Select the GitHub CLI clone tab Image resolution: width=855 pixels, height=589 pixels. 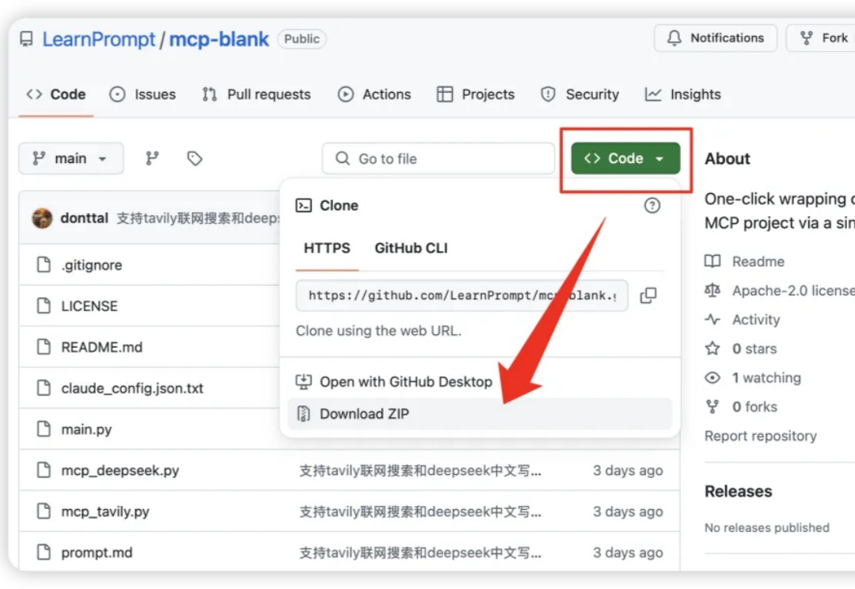411,248
